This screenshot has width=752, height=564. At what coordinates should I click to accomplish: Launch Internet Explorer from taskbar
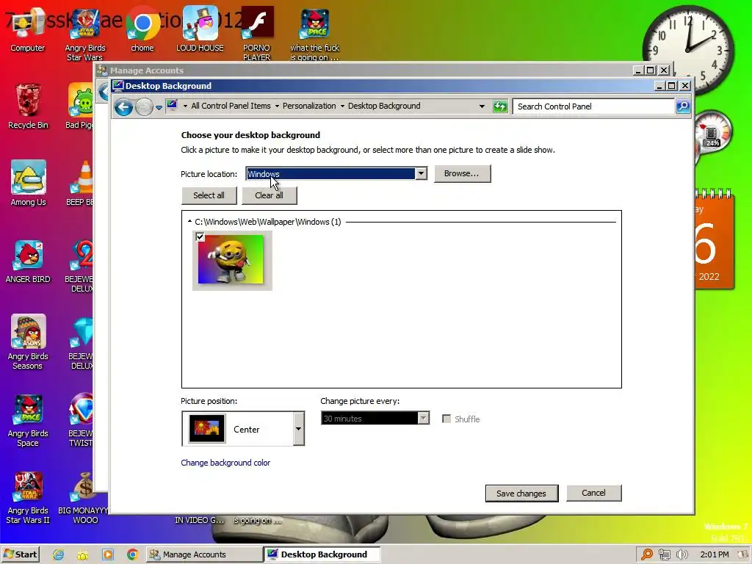click(x=59, y=555)
